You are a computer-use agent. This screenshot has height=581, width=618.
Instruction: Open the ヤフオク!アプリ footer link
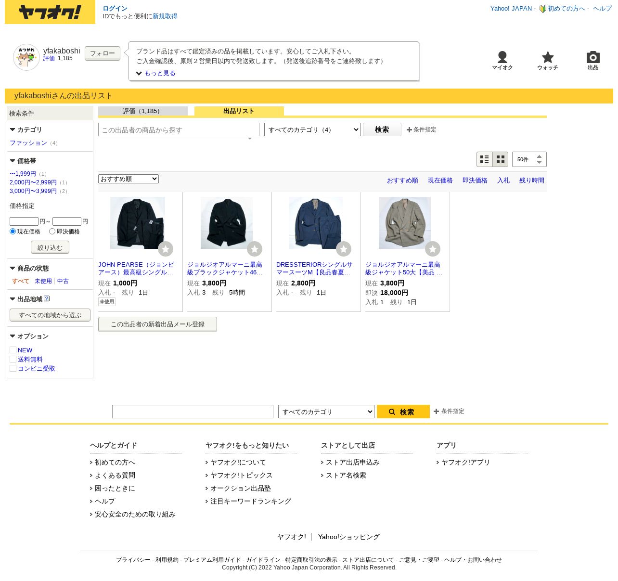tap(465, 462)
